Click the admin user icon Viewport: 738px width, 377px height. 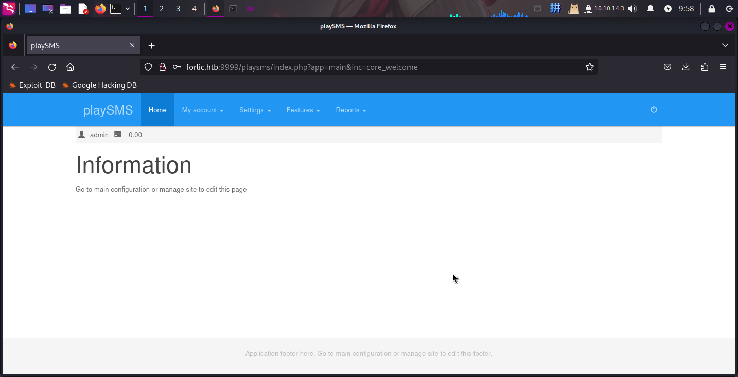(x=81, y=135)
